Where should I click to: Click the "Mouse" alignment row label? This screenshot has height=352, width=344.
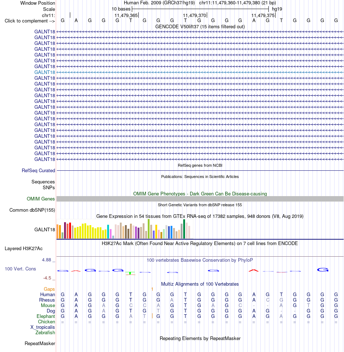coord(48,306)
